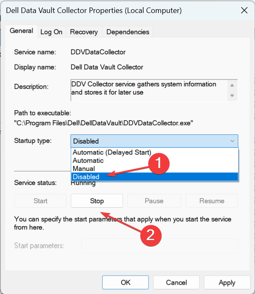This screenshot has height=294, width=255.
Task: Go to the Recovery tab
Action: (x=84, y=32)
